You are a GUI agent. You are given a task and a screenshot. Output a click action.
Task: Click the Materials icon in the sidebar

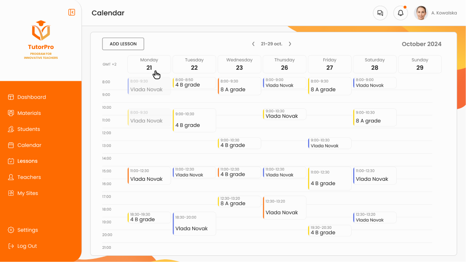pyautogui.click(x=11, y=113)
